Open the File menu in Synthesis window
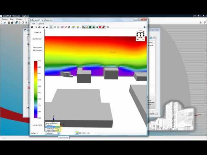The image size is (207, 155). [x=34, y=24]
